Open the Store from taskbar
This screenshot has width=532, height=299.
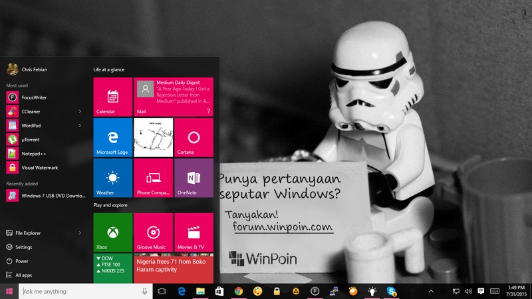point(219,291)
